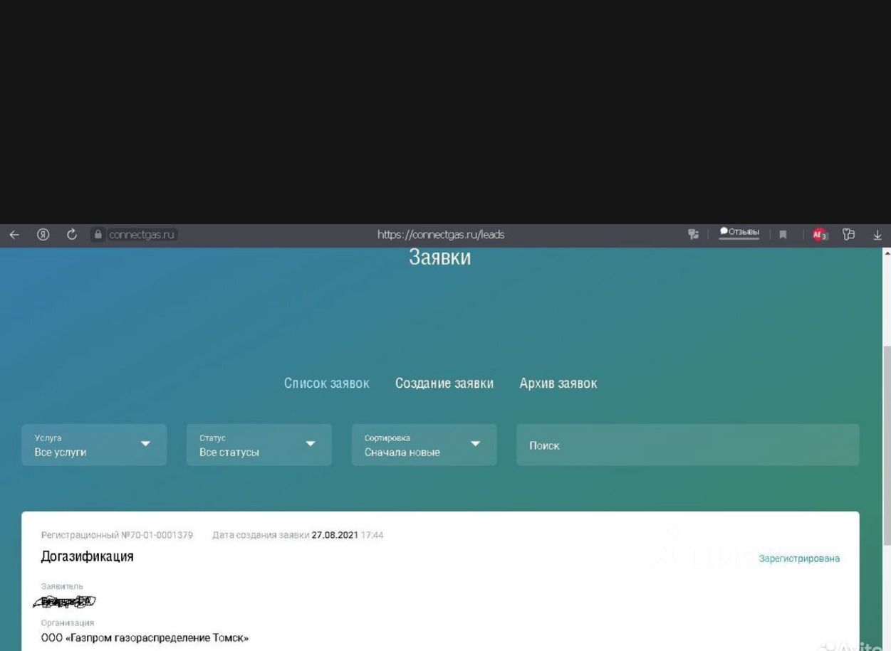Bookmark the page with the bookmark icon

pyautogui.click(x=783, y=235)
